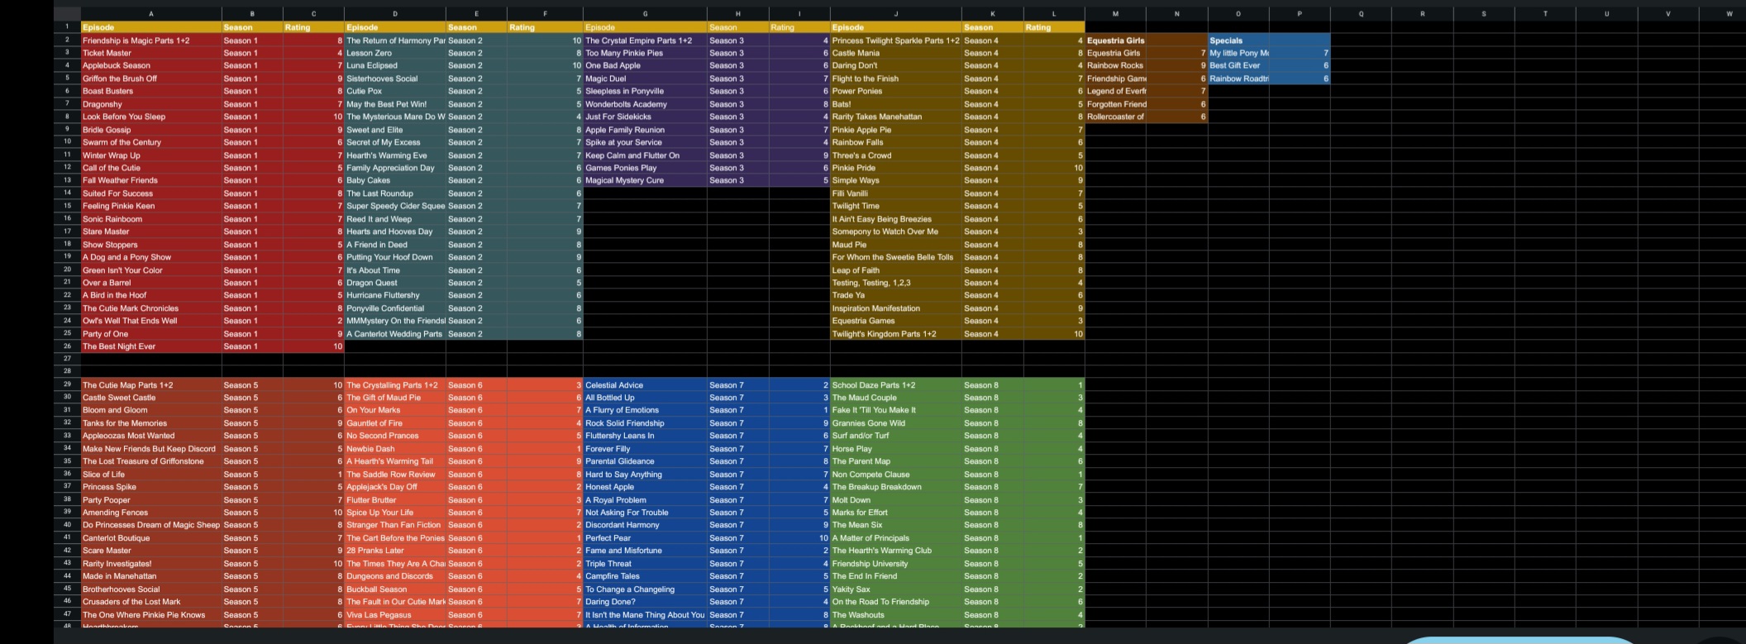Select the "To Change a Changeling" cell
1746x644 pixels.
[645, 589]
